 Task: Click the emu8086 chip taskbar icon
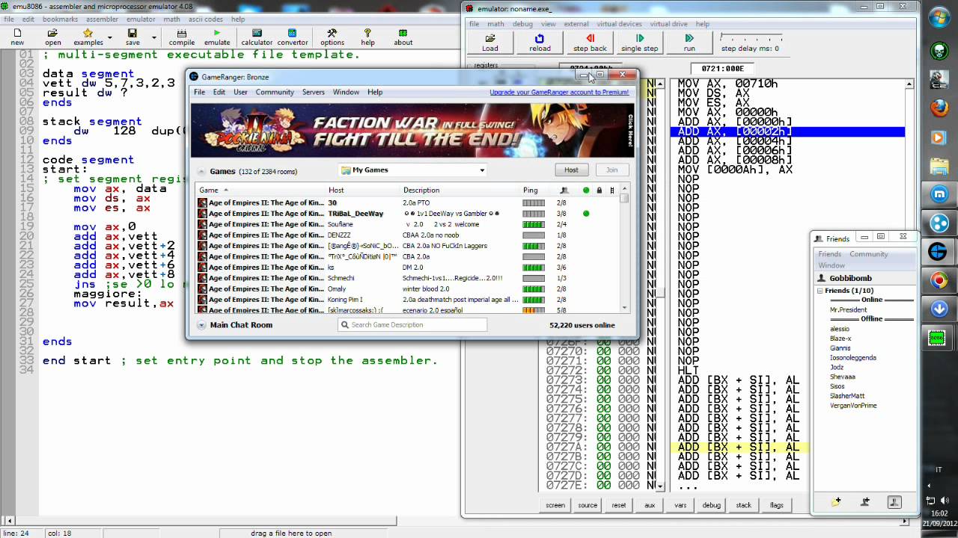point(937,338)
